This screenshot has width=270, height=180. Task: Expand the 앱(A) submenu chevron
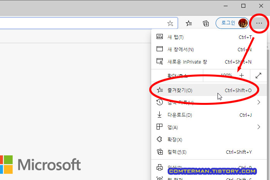click(x=259, y=127)
